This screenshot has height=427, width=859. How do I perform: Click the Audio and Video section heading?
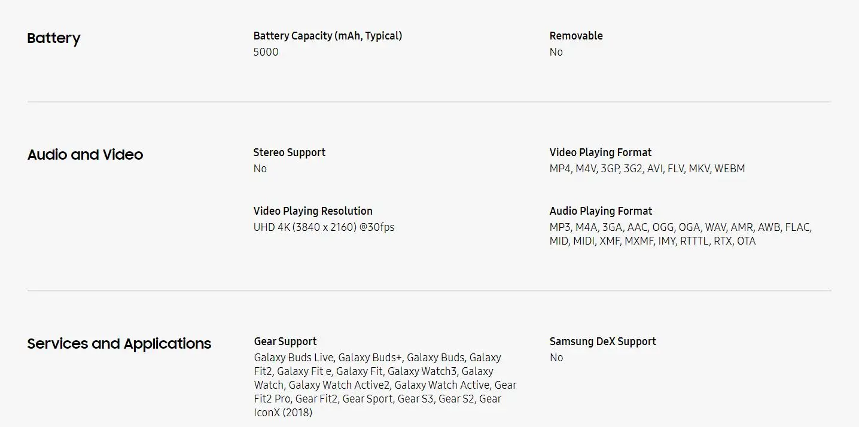tap(85, 155)
